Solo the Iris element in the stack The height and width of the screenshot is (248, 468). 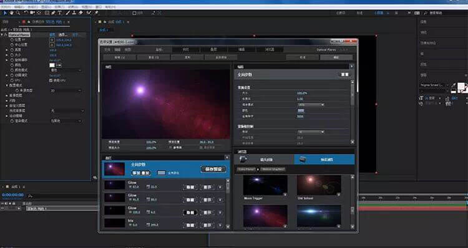tap(207, 226)
